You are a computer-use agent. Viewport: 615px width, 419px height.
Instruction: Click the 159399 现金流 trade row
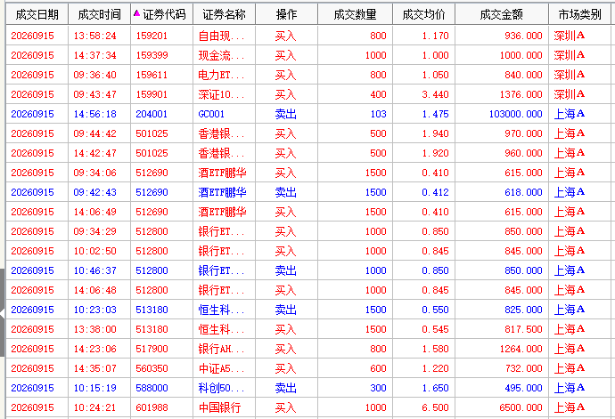(x=308, y=55)
